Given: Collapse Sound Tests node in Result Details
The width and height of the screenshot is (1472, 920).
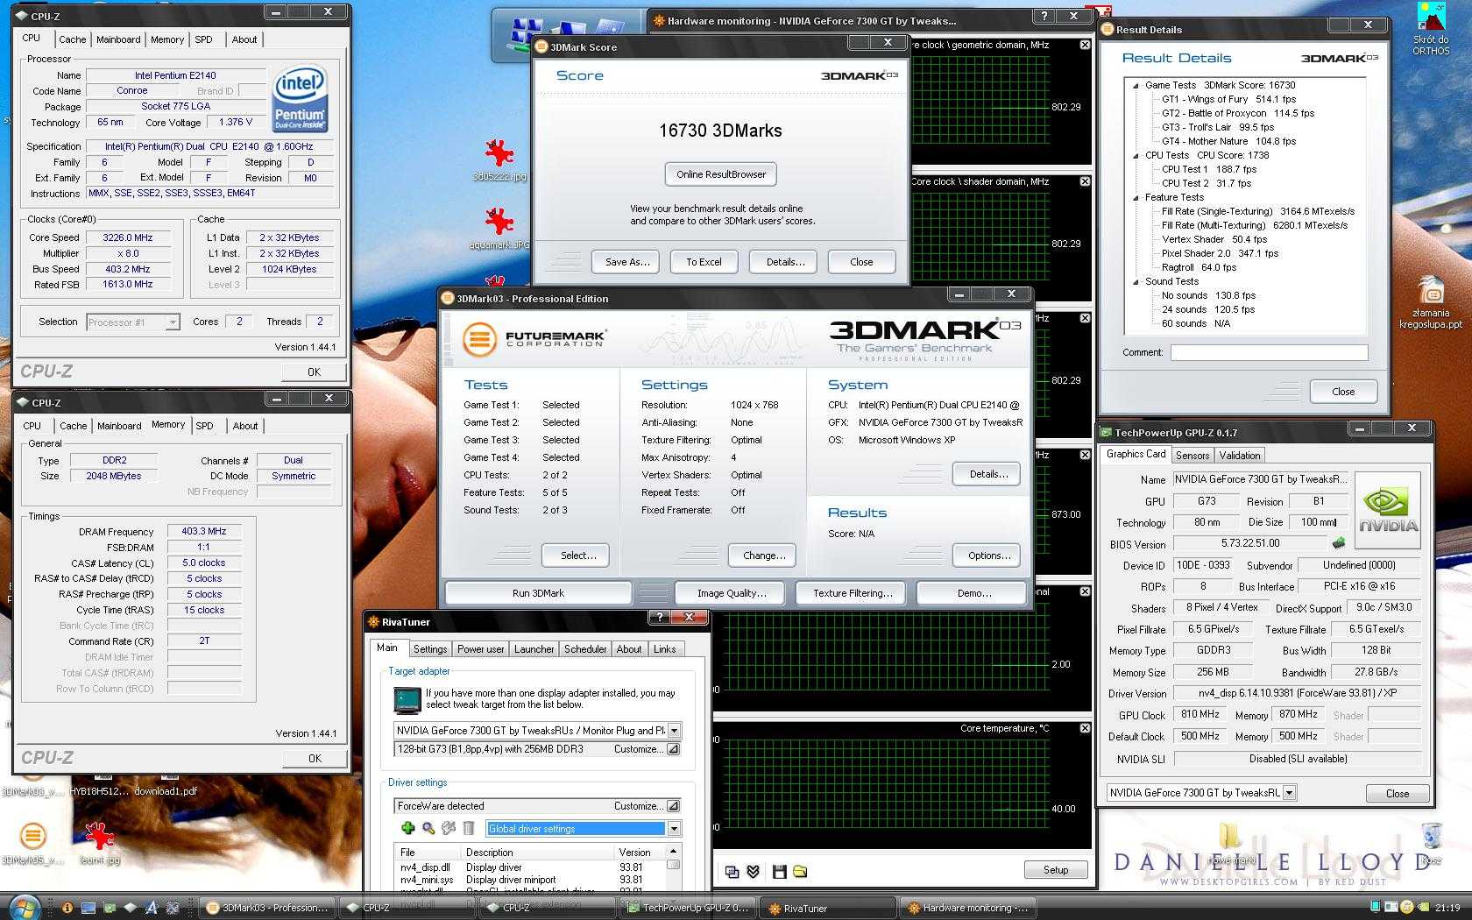Looking at the screenshot, I should click(x=1136, y=281).
